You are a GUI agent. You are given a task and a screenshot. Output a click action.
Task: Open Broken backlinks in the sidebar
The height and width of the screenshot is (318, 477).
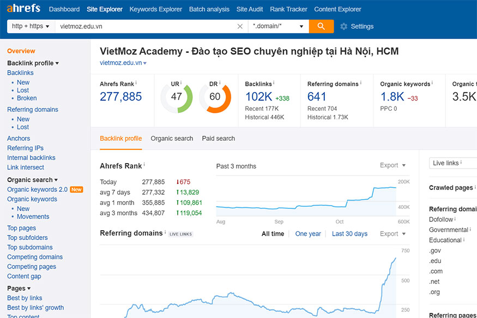[x=27, y=98]
